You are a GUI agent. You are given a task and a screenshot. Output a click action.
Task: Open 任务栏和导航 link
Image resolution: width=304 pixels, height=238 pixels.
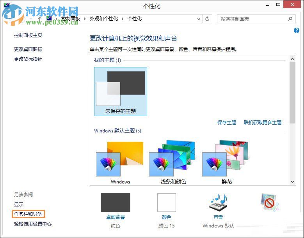click(x=28, y=214)
